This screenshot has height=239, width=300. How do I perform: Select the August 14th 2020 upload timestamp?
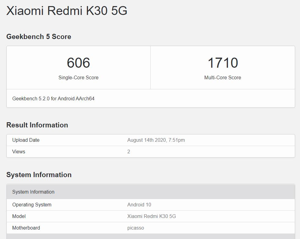click(x=156, y=140)
